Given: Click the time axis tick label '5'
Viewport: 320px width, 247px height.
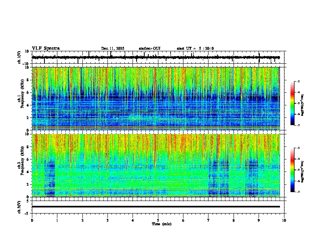Looking at the screenshot, I should [158, 220].
